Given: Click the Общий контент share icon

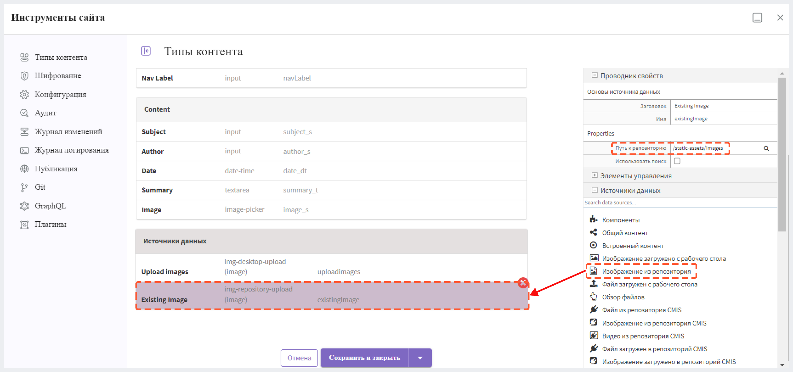Looking at the screenshot, I should (594, 232).
